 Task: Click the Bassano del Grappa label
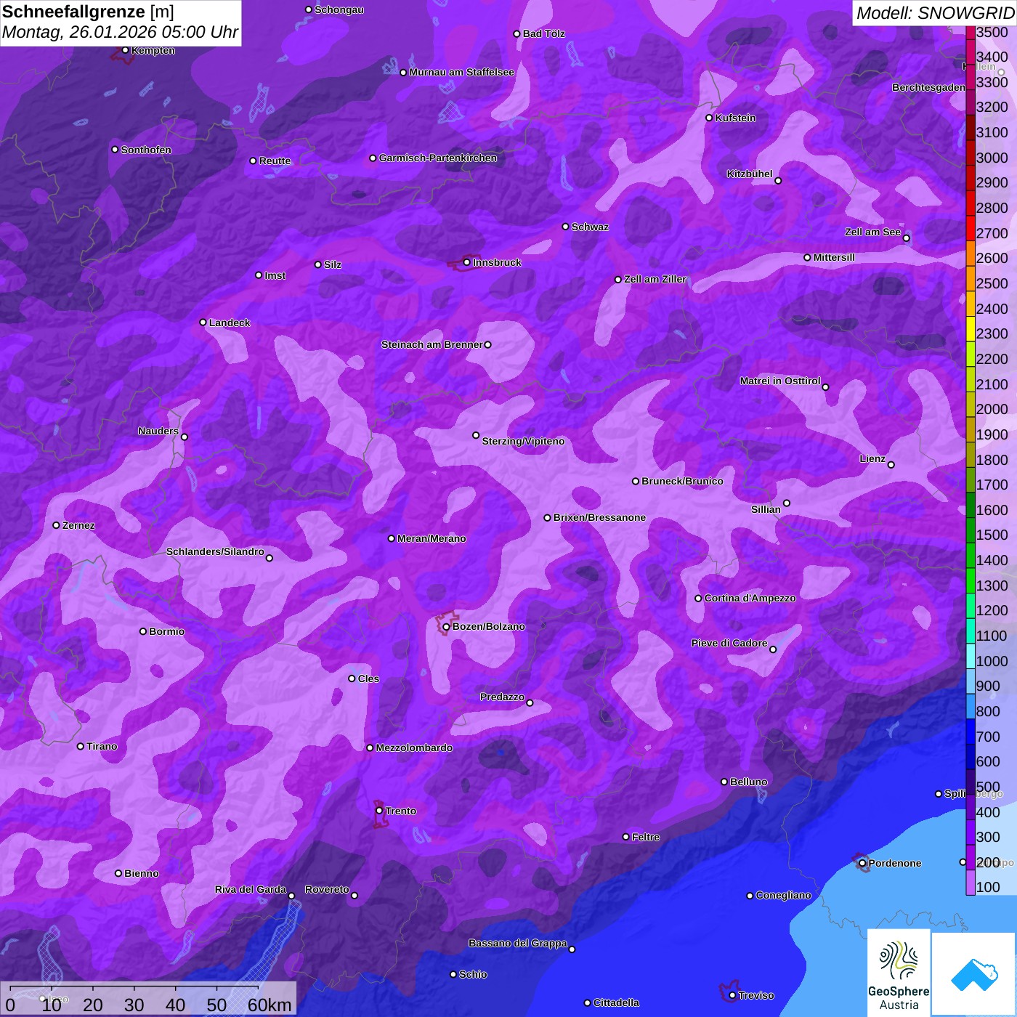(518, 943)
